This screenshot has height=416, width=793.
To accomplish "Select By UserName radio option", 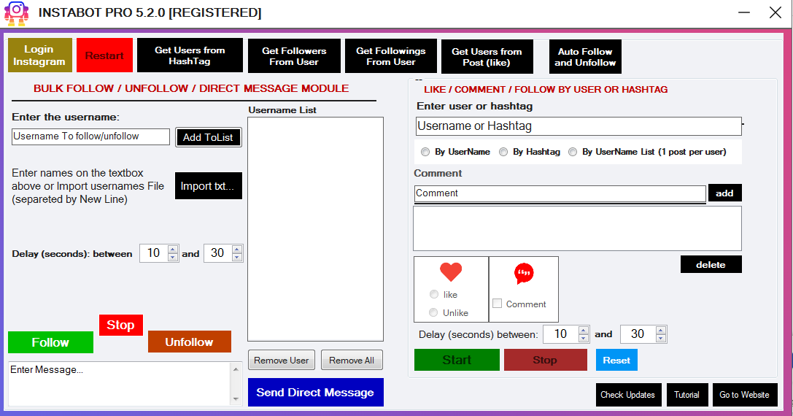I will click(425, 152).
